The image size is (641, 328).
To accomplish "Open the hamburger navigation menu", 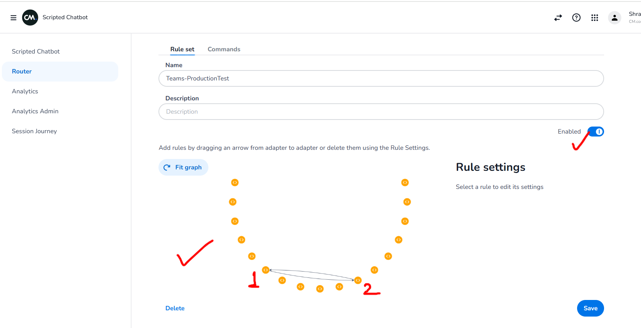I will pyautogui.click(x=13, y=17).
